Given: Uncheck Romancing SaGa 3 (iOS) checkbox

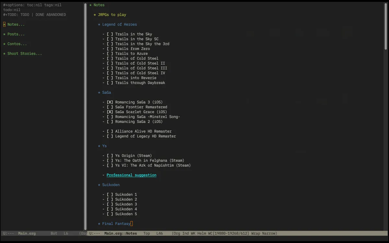Looking at the screenshot, I should pyautogui.click(x=110, y=102).
